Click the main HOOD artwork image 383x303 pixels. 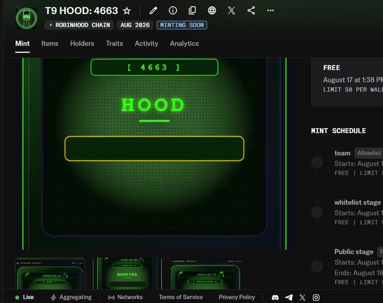155,153
